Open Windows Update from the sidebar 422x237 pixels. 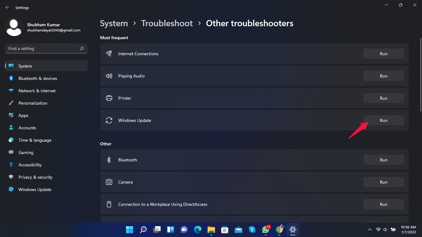35,189
